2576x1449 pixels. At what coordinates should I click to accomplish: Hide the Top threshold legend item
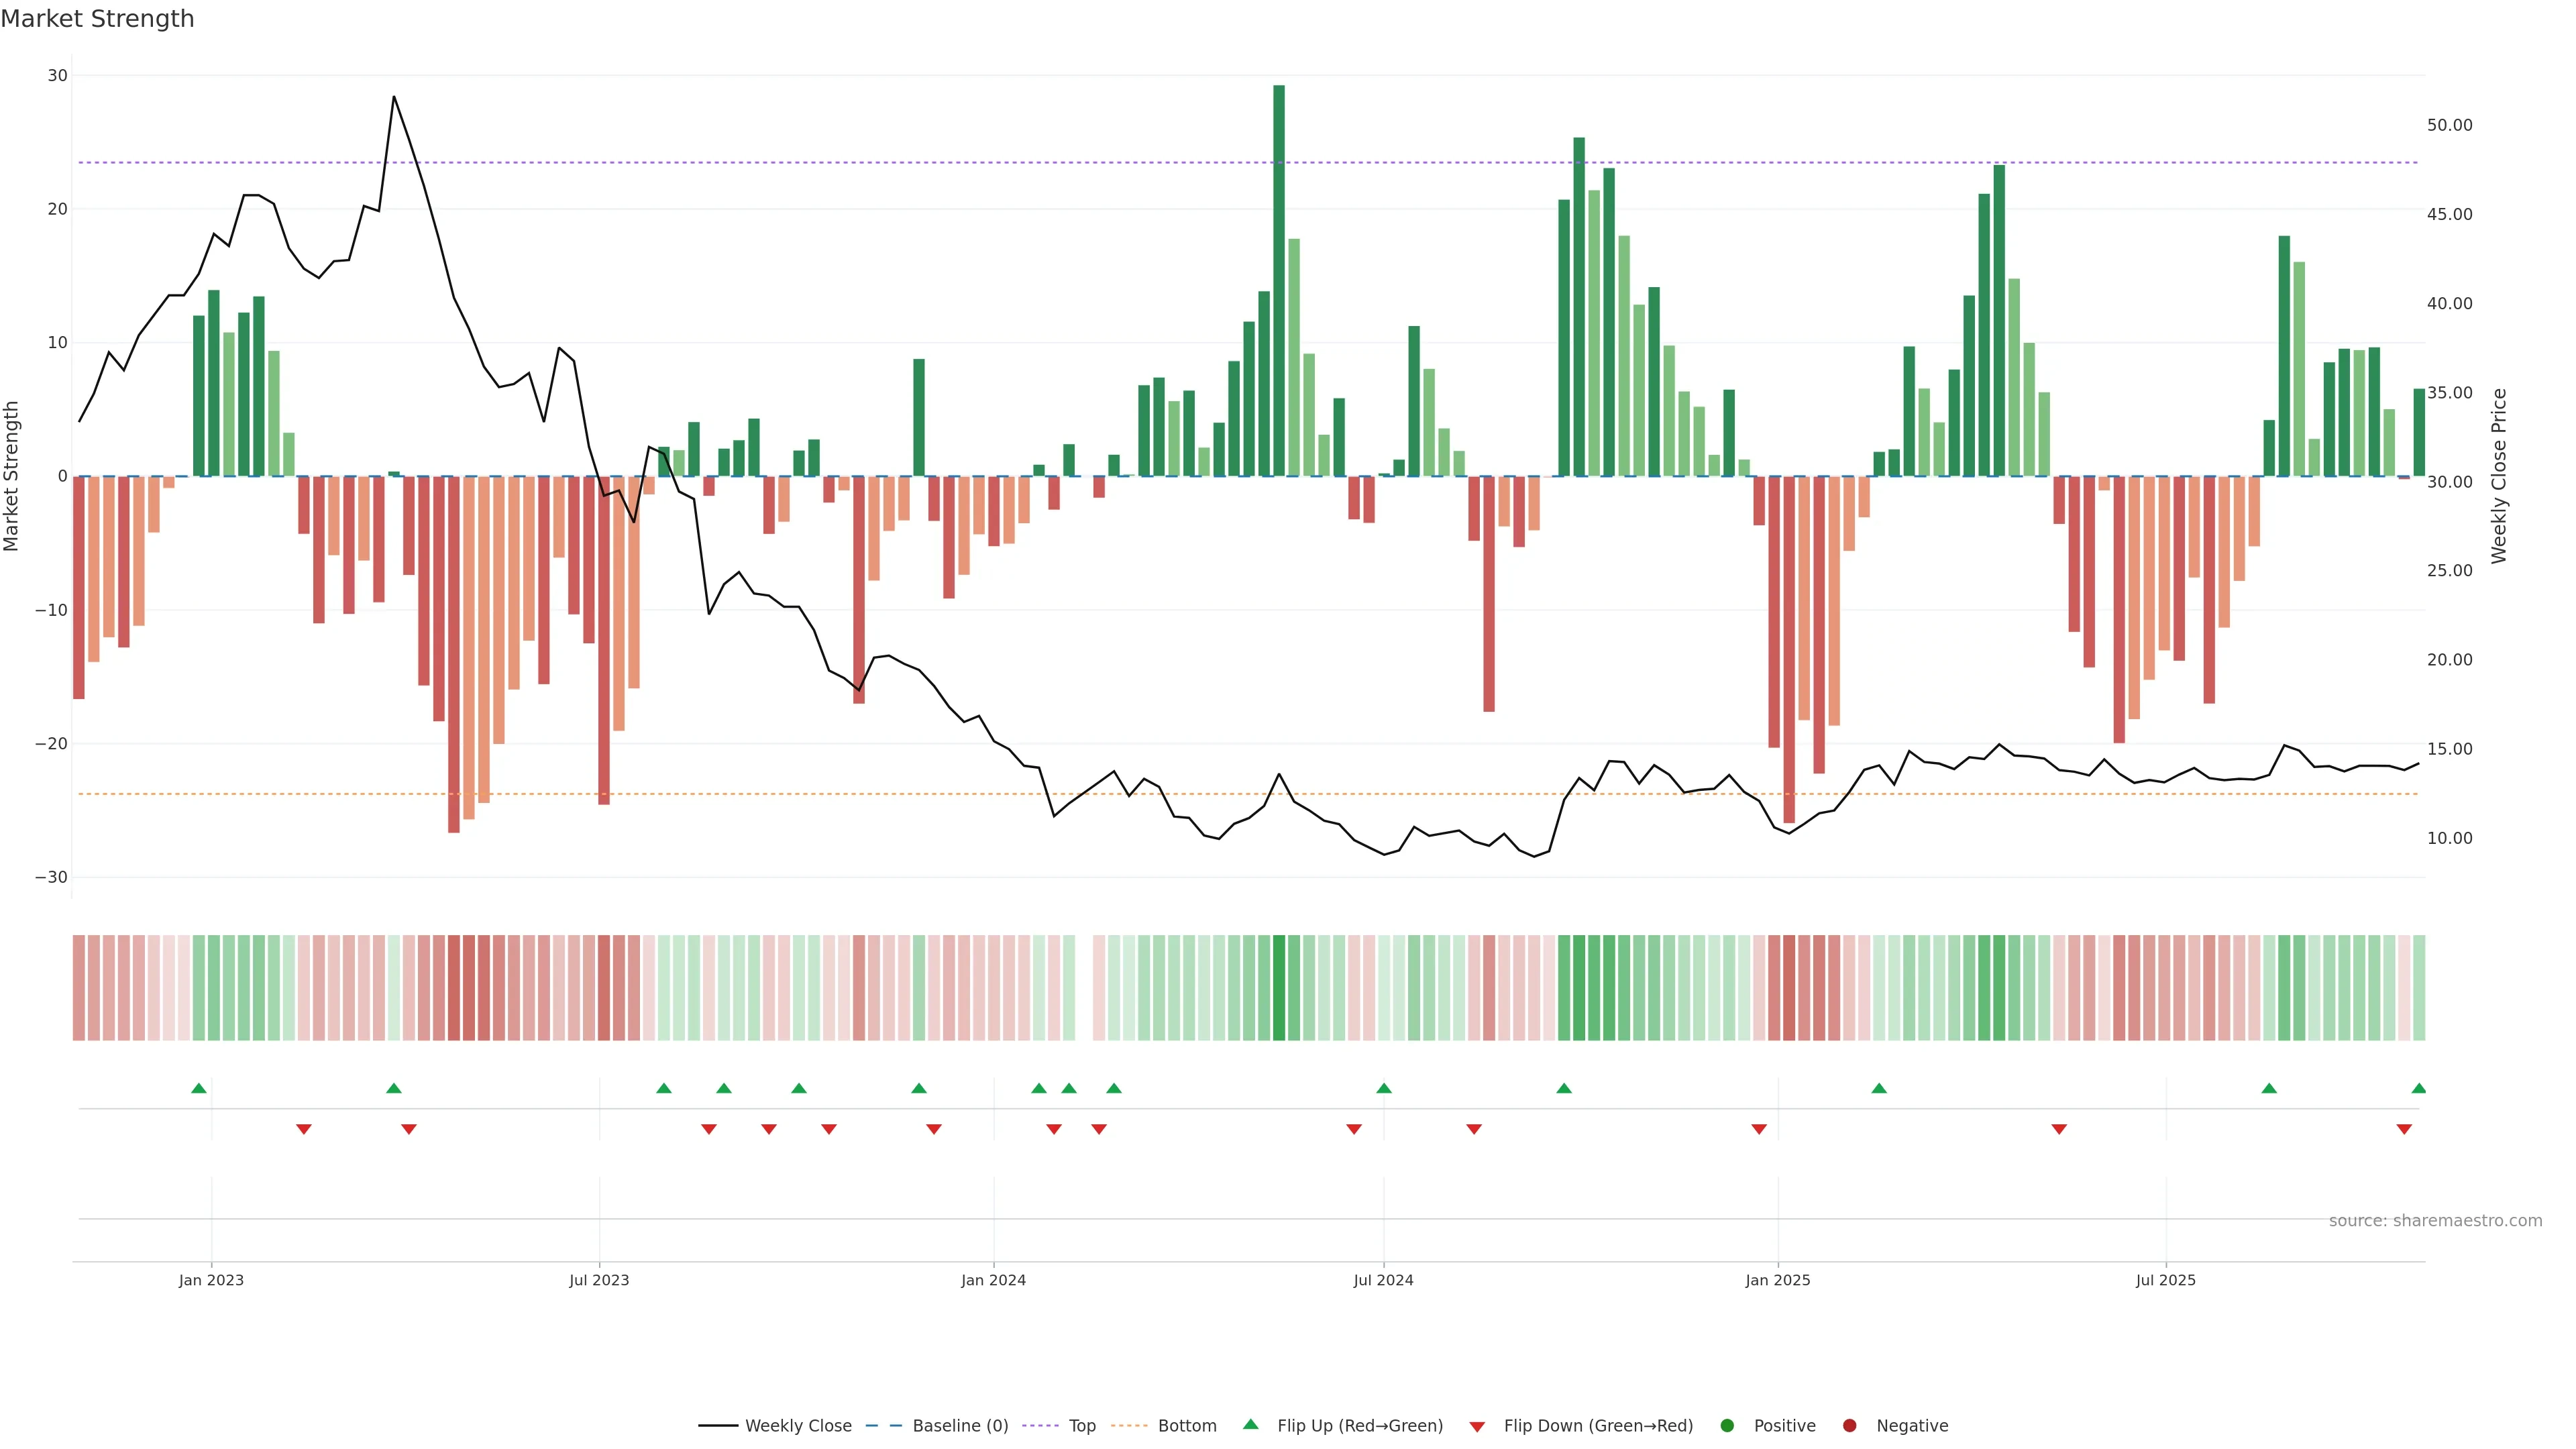[1081, 1425]
